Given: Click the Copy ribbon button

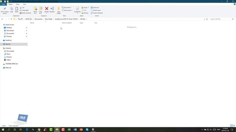Looking at the screenshot, I should click(x=11, y=10).
